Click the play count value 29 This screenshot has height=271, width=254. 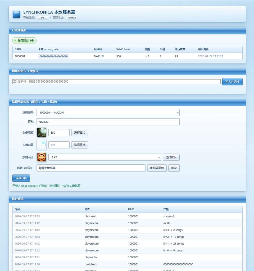(176, 56)
